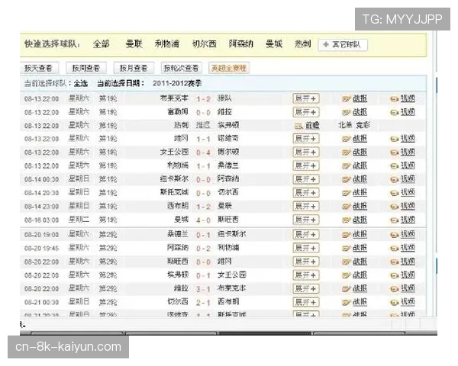
Task: Click 战报 icon for 维冈 vs 诺维奇
Action: (x=346, y=140)
